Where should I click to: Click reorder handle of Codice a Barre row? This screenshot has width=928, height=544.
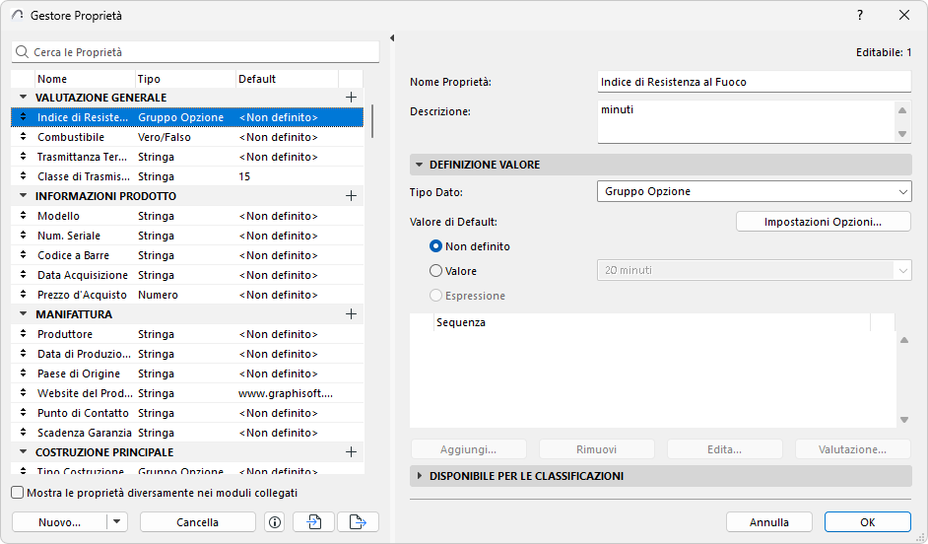point(23,255)
